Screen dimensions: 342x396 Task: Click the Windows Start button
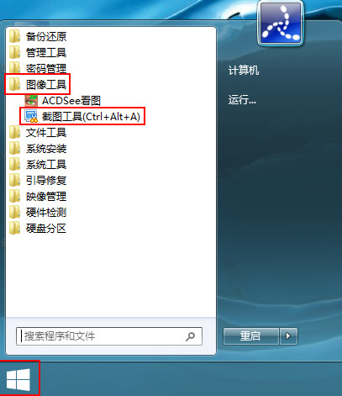coord(18,379)
